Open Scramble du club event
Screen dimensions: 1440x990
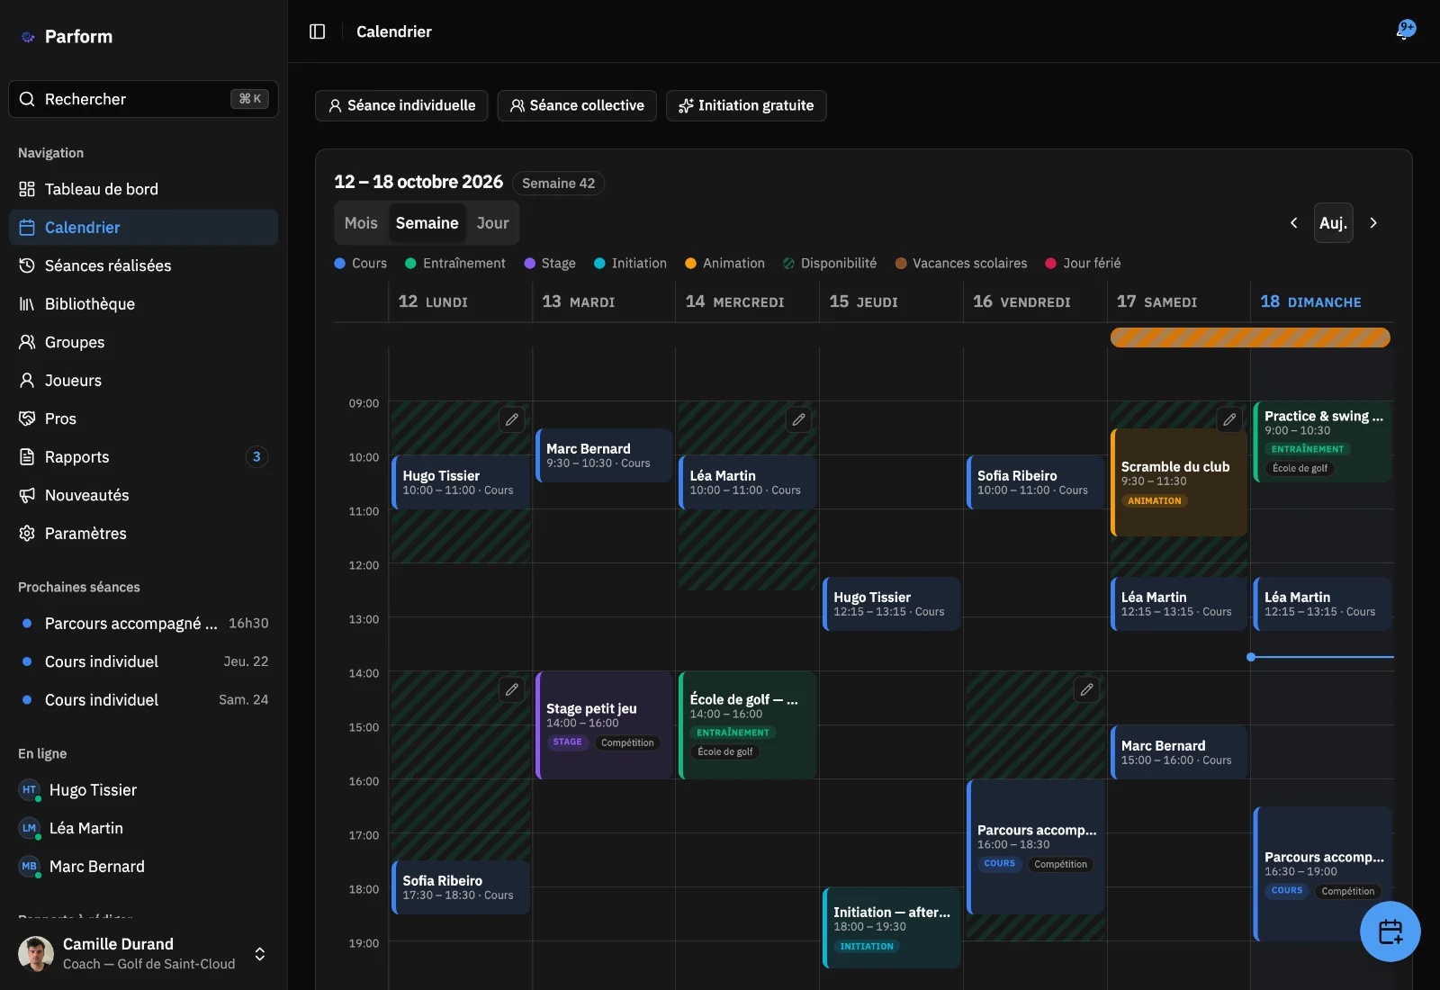point(1179,482)
